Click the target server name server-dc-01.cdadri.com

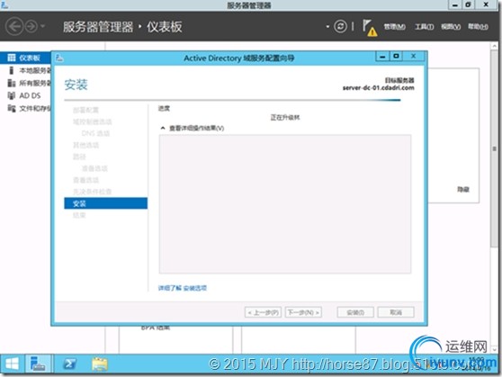[378, 88]
